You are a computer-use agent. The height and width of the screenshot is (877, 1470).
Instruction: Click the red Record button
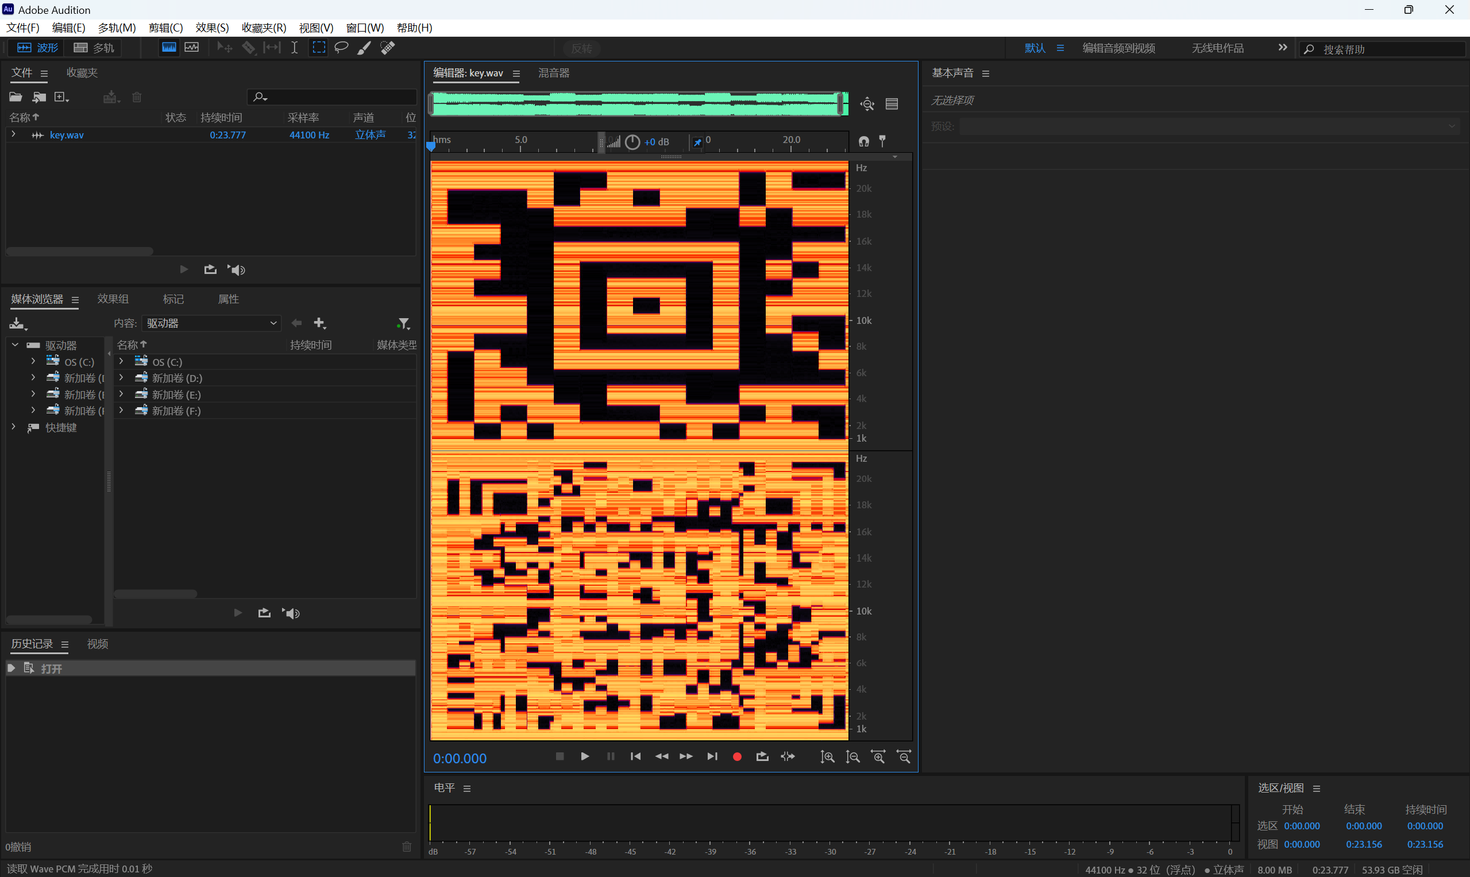pyautogui.click(x=737, y=756)
